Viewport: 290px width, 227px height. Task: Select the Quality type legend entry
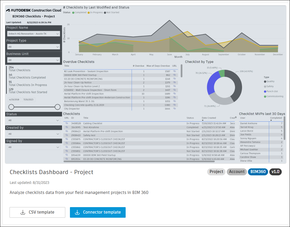point(269,81)
